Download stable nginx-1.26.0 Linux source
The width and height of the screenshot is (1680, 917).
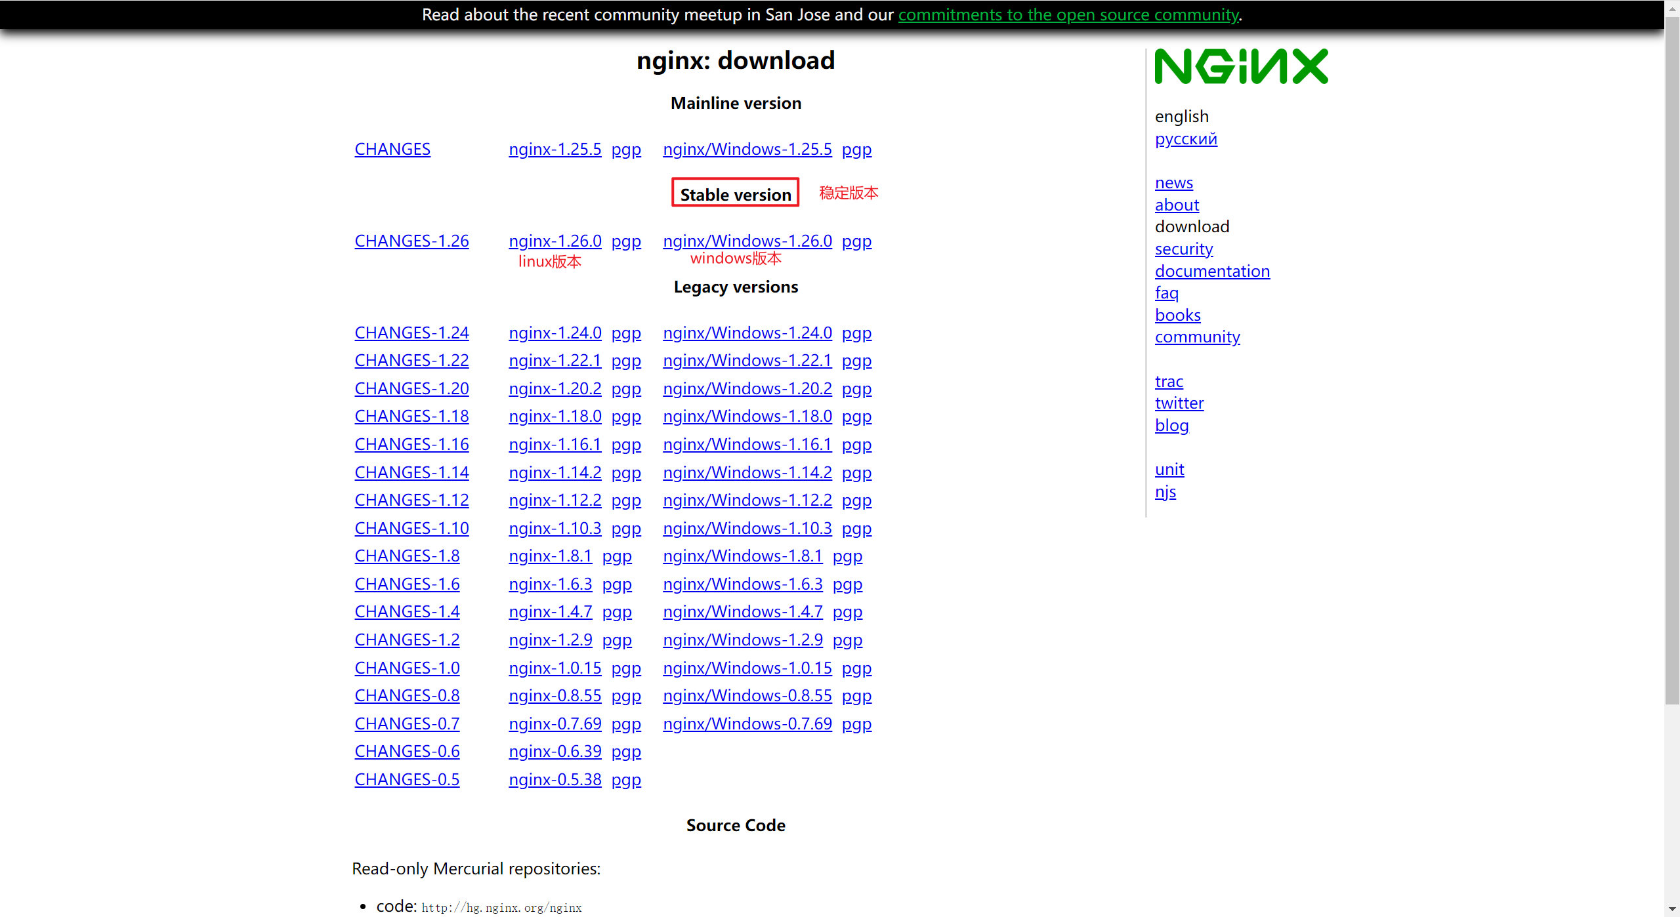coord(555,241)
